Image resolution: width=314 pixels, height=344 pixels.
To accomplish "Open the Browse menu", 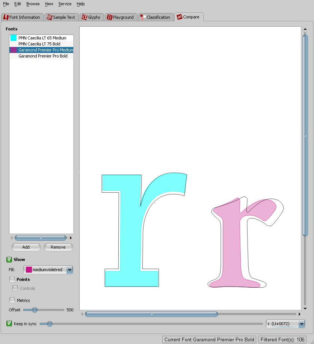I will click(x=33, y=4).
